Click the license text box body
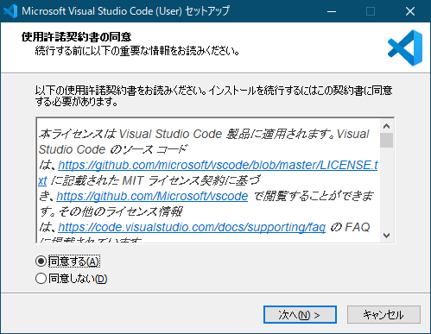This screenshot has width=431, height=334. pyautogui.click(x=208, y=180)
